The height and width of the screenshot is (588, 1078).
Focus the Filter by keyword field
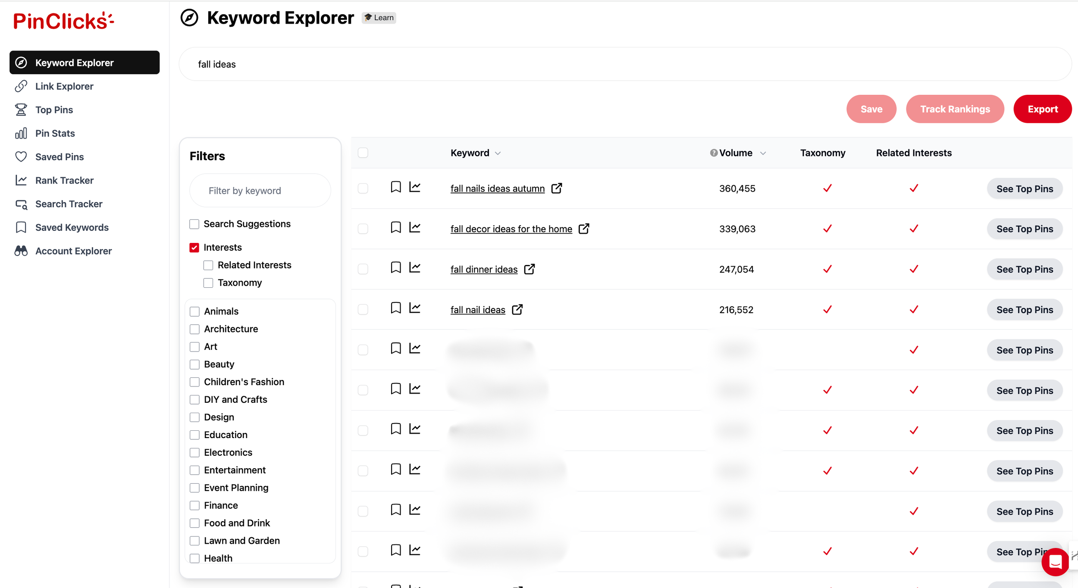tap(260, 190)
